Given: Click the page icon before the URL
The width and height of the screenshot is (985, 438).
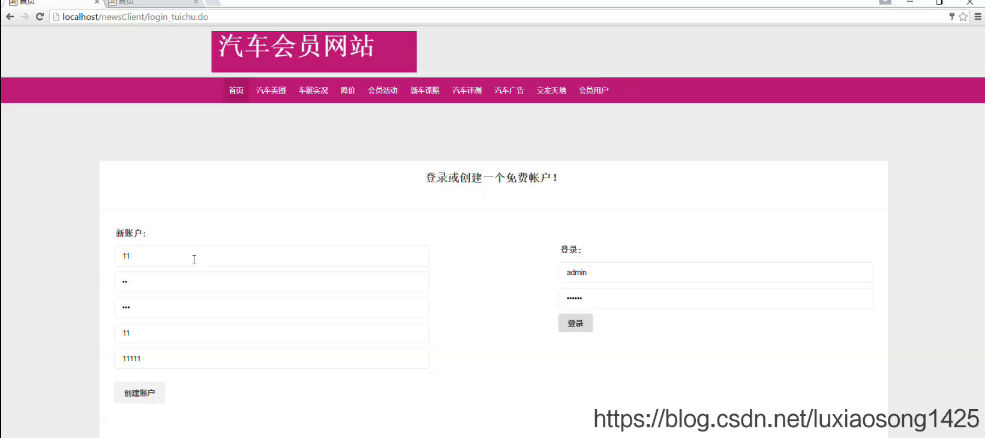Looking at the screenshot, I should [x=56, y=17].
